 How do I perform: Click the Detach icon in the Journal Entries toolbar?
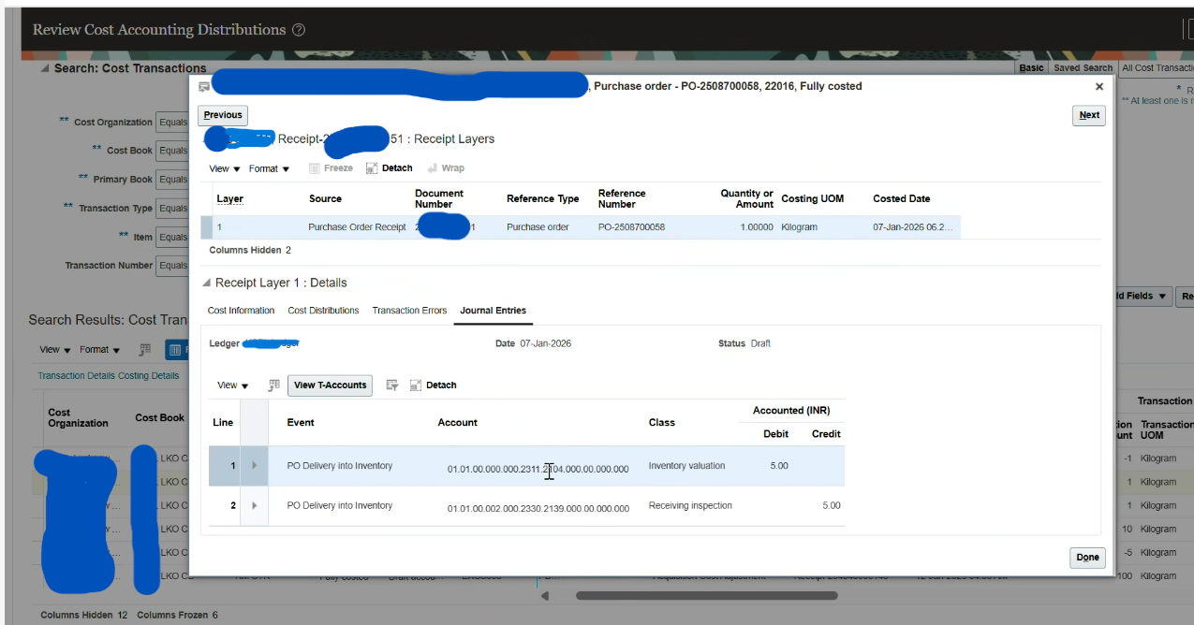click(x=417, y=385)
